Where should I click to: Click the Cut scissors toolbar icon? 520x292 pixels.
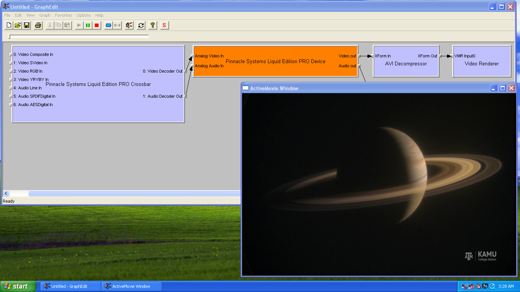pyautogui.click(x=49, y=25)
